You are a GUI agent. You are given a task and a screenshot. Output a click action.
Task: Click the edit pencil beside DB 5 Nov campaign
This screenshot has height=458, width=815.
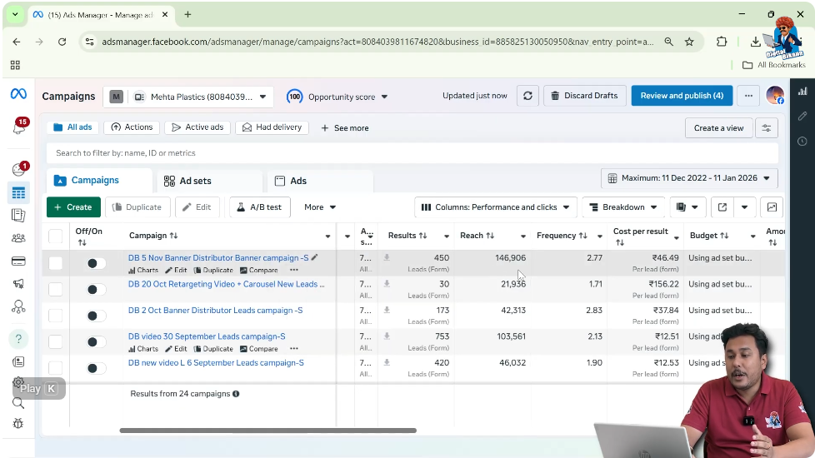[314, 257]
